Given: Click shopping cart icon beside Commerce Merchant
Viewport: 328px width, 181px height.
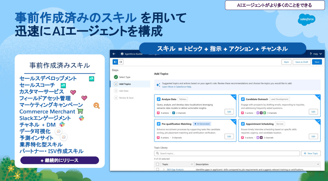Looking at the screenshot, I should [x=80, y=111].
